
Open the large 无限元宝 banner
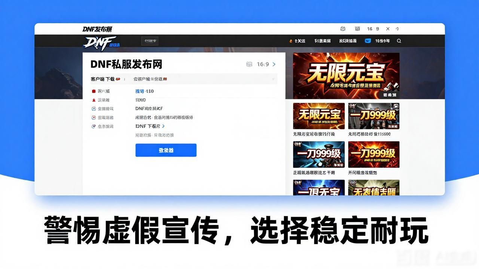coord(346,76)
